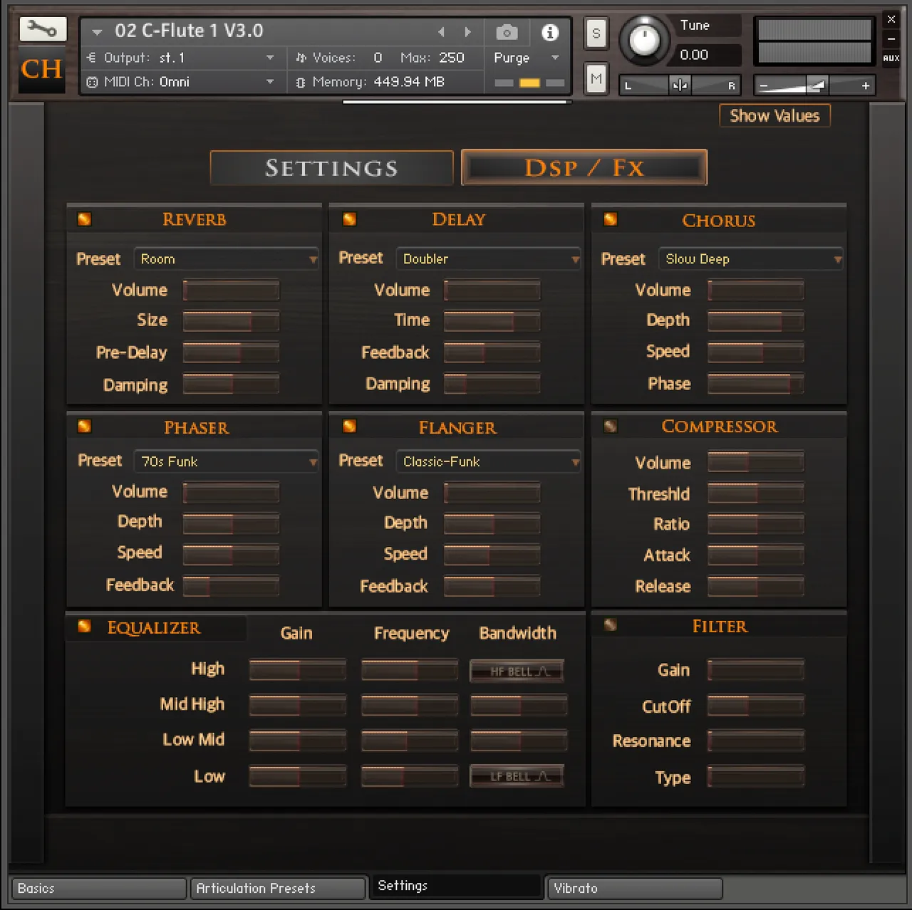Click the volume minus icon
Image resolution: width=912 pixels, height=910 pixels.
[764, 86]
